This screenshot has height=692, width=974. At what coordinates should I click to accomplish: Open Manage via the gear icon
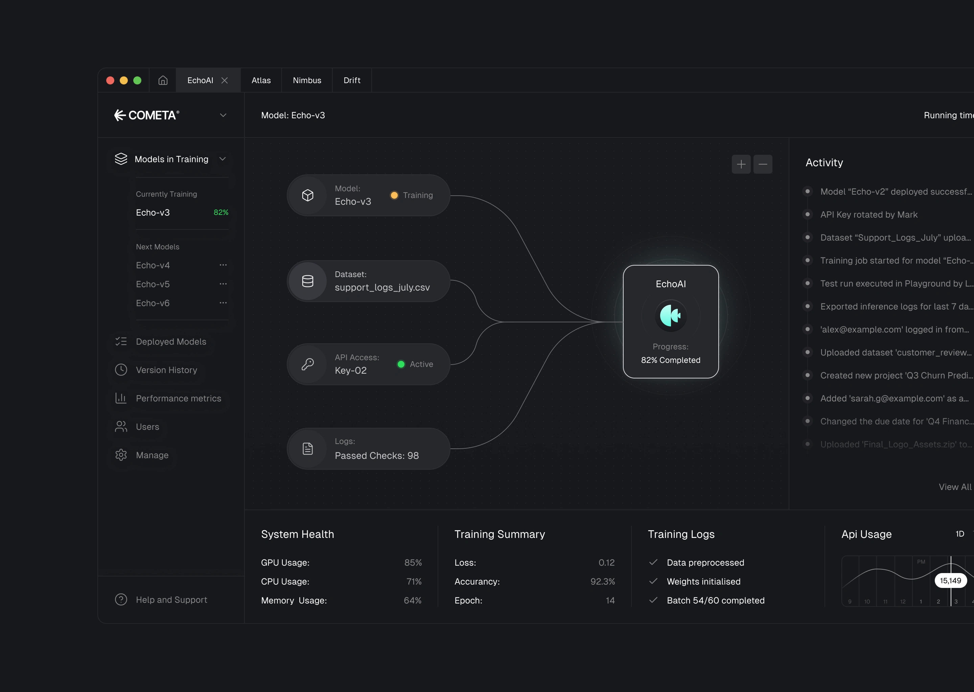121,455
